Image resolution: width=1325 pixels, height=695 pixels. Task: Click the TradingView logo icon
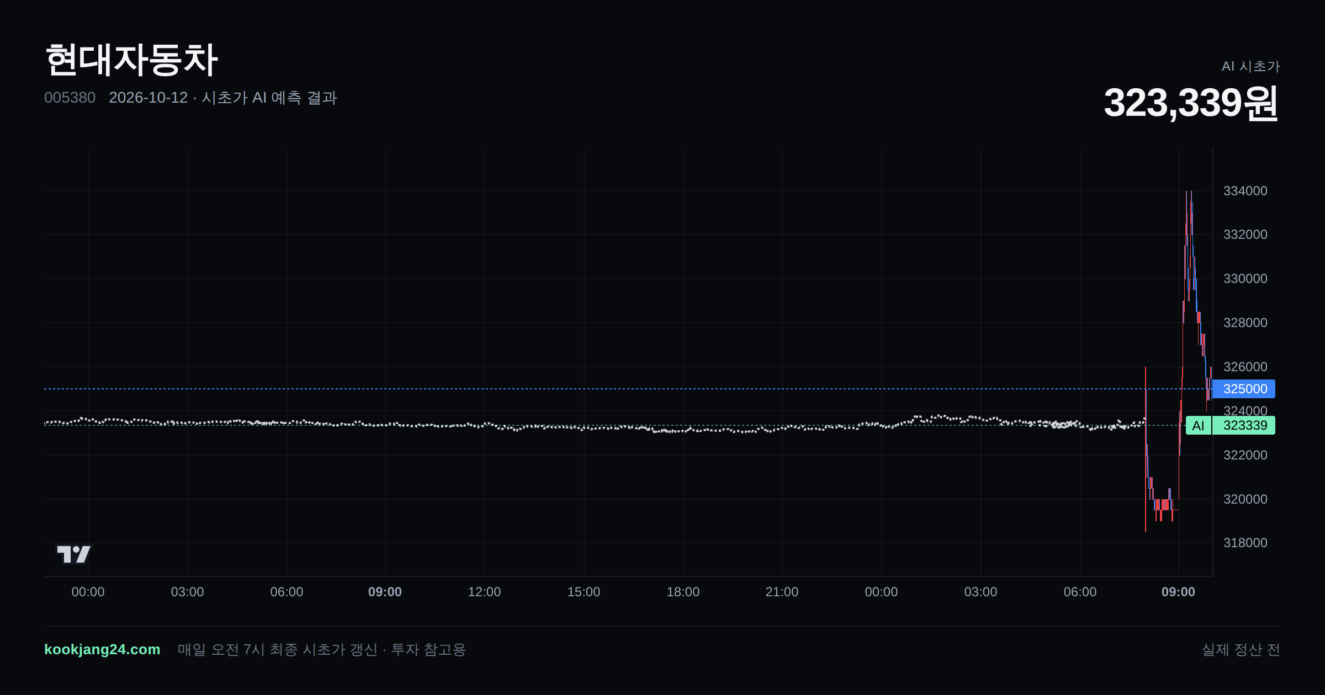coord(73,554)
